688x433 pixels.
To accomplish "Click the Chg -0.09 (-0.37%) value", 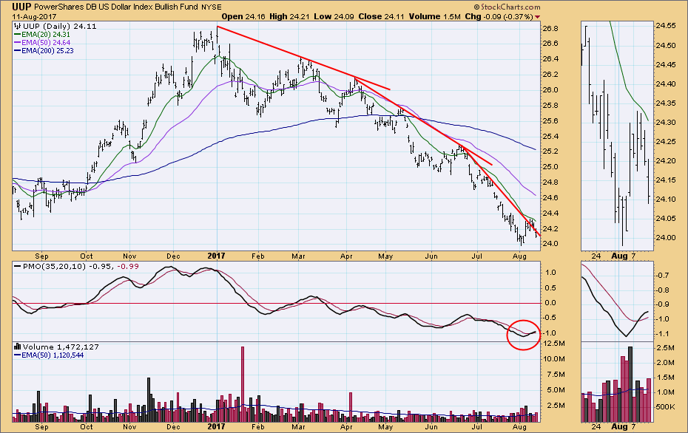I will point(499,17).
